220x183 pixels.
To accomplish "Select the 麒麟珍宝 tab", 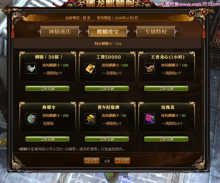I will (x=108, y=31).
